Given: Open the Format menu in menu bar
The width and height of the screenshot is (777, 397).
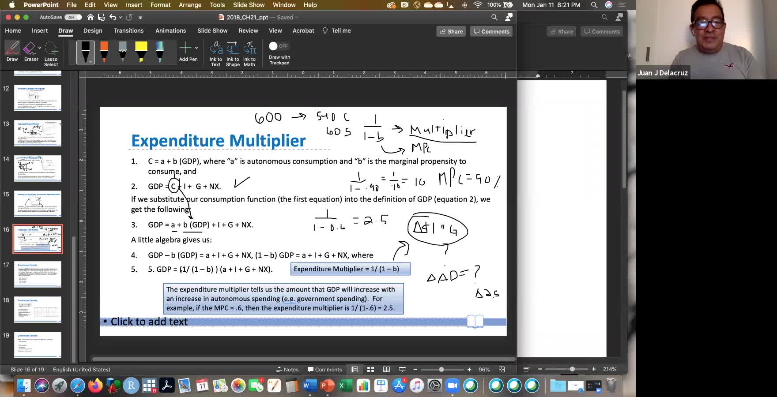Looking at the screenshot, I should click(161, 5).
